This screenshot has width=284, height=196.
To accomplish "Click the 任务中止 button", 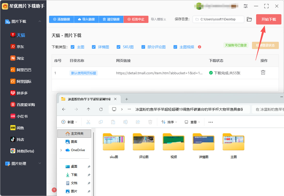I will (136, 19).
